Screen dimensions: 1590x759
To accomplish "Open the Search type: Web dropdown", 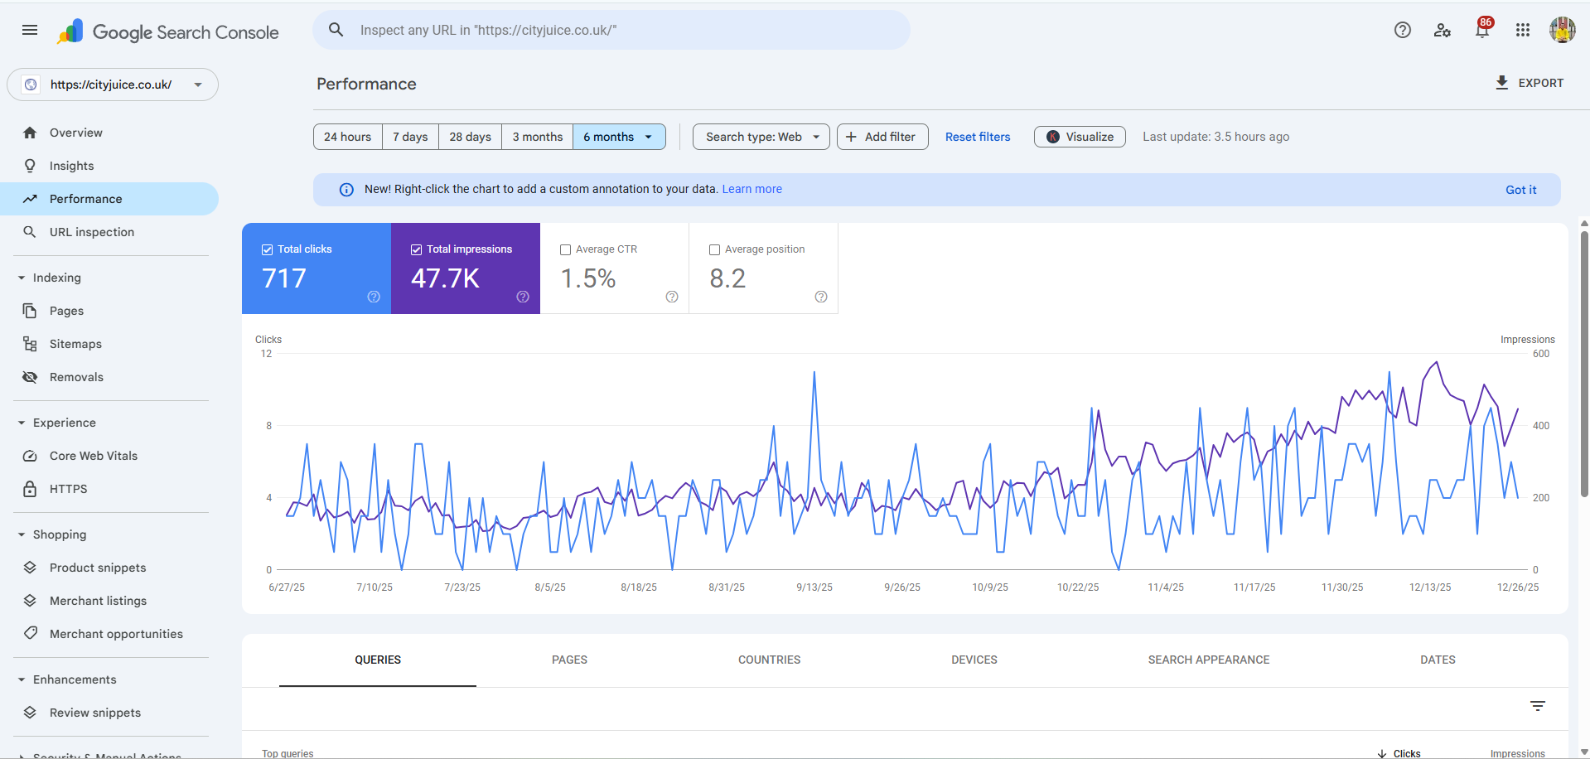I will click(760, 136).
